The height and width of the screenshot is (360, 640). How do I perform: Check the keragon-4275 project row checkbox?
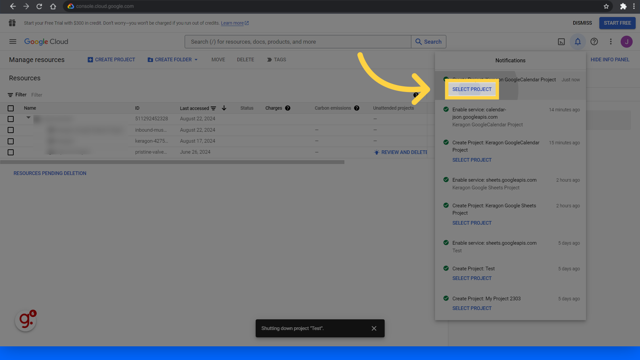pos(11,141)
